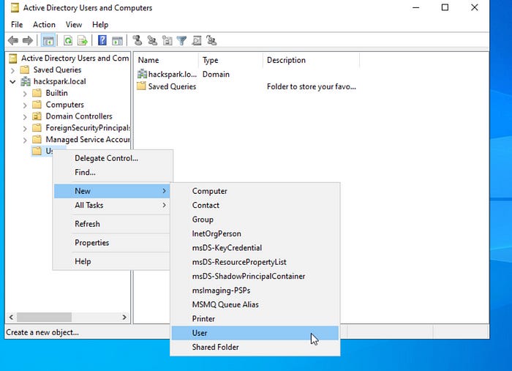Click the Users folder icon in tree
Viewport: 512px width, 371px height.
[37, 151]
